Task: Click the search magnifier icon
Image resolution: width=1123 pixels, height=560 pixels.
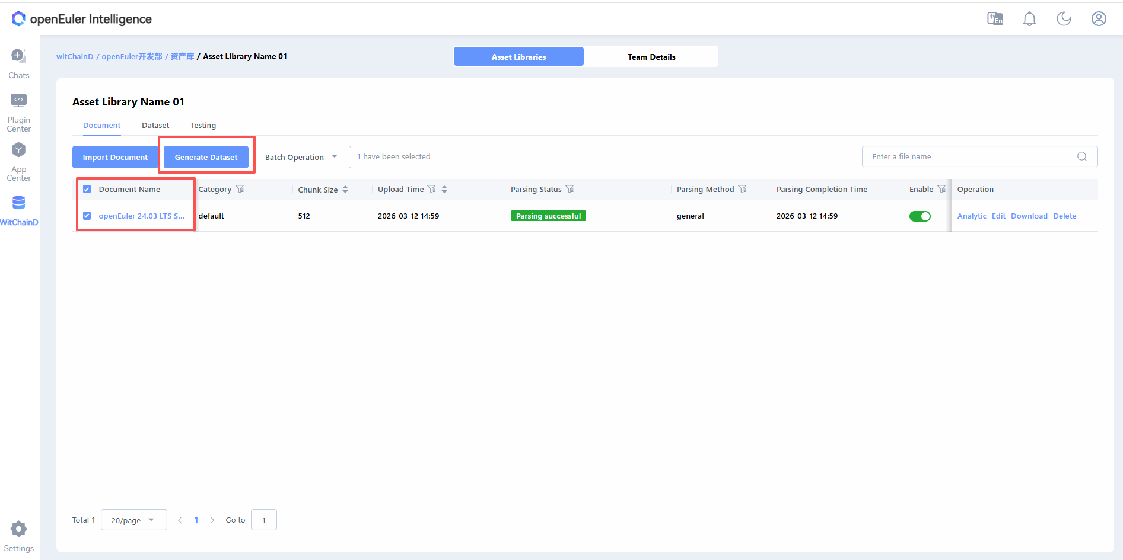Action: coord(1082,156)
